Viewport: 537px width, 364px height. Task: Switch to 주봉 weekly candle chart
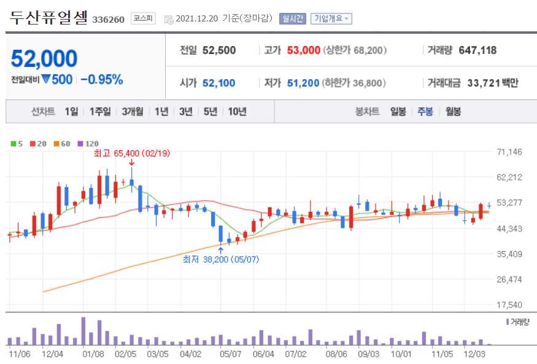[425, 112]
